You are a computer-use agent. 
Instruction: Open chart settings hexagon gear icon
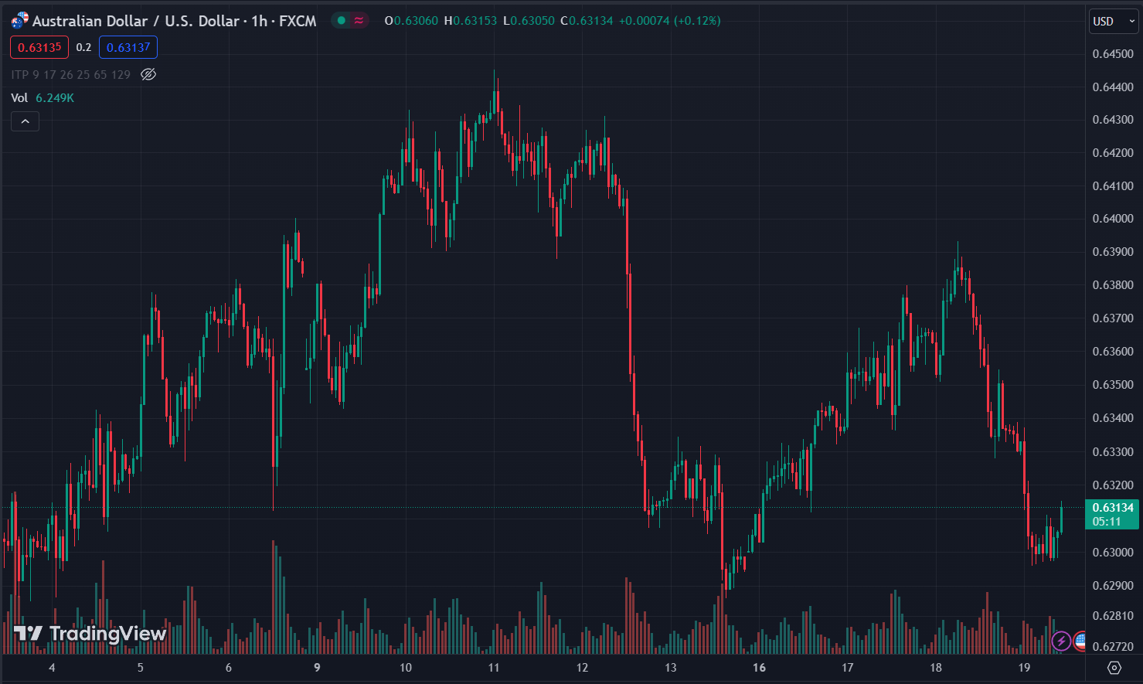[1114, 667]
